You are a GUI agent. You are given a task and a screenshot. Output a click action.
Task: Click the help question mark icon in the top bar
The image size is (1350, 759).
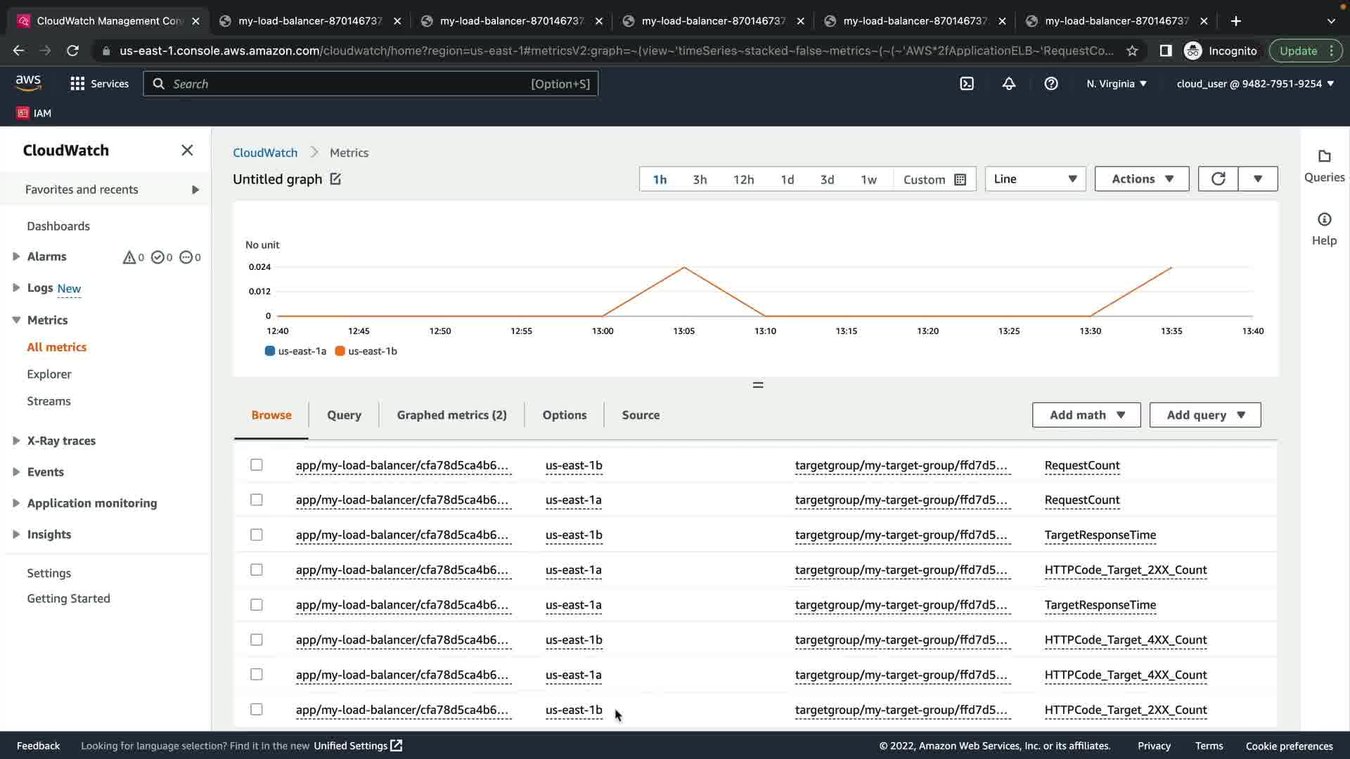1050,84
